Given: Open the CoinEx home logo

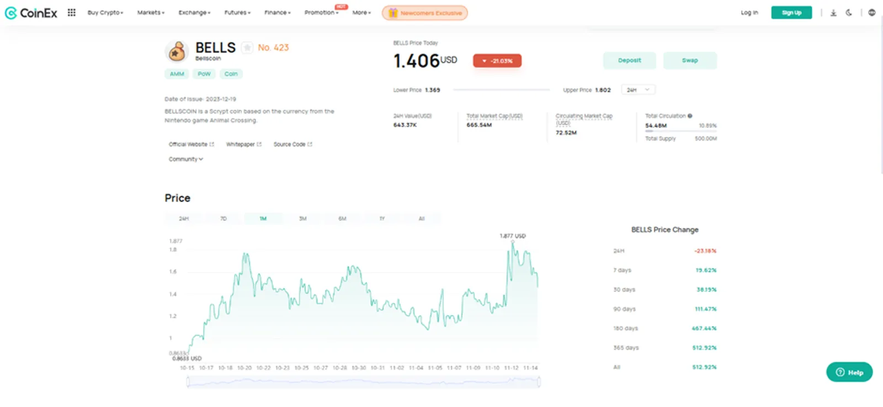Looking at the screenshot, I should [31, 13].
